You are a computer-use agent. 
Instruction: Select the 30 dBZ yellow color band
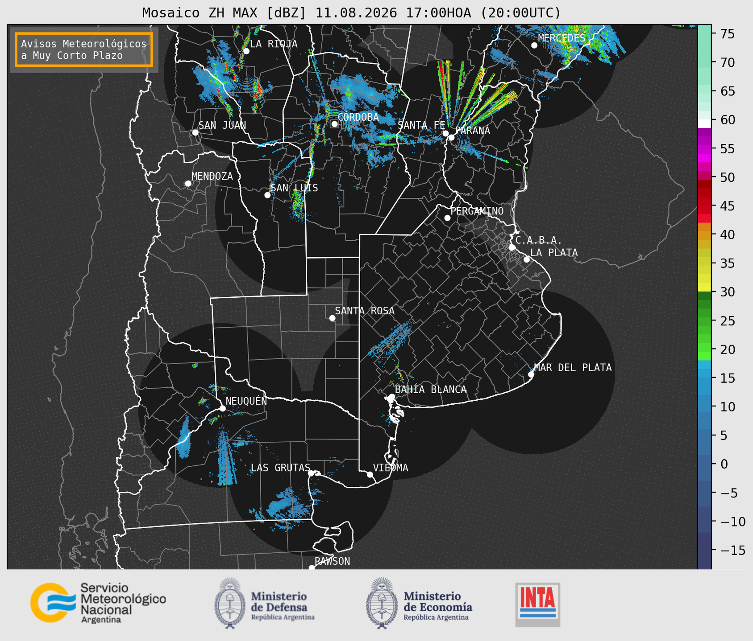[704, 287]
